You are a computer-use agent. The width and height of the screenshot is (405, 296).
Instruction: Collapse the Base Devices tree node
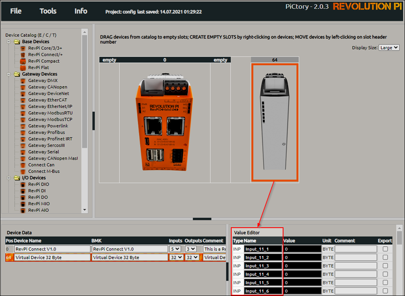coord(9,42)
